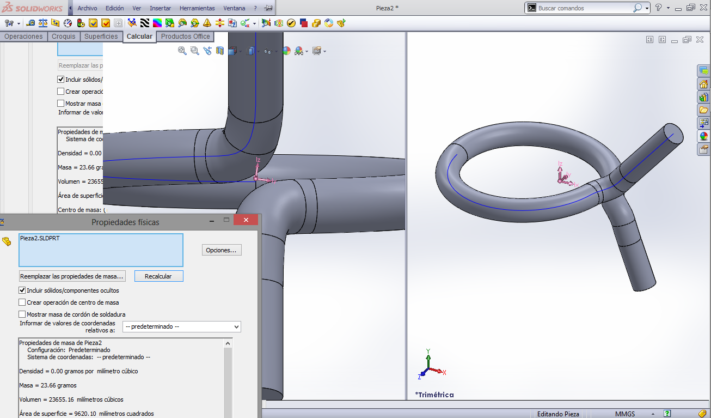
Task: Click the Mass Properties balance-scale icon
Action: pos(44,23)
